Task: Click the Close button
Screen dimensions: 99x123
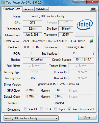Action: (x=87, y=117)
